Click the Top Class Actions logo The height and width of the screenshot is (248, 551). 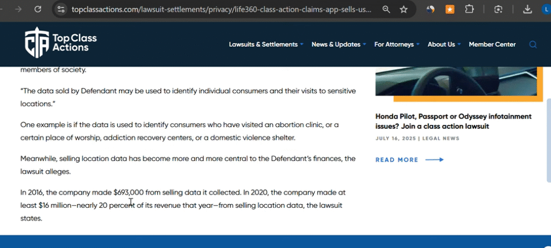point(61,42)
